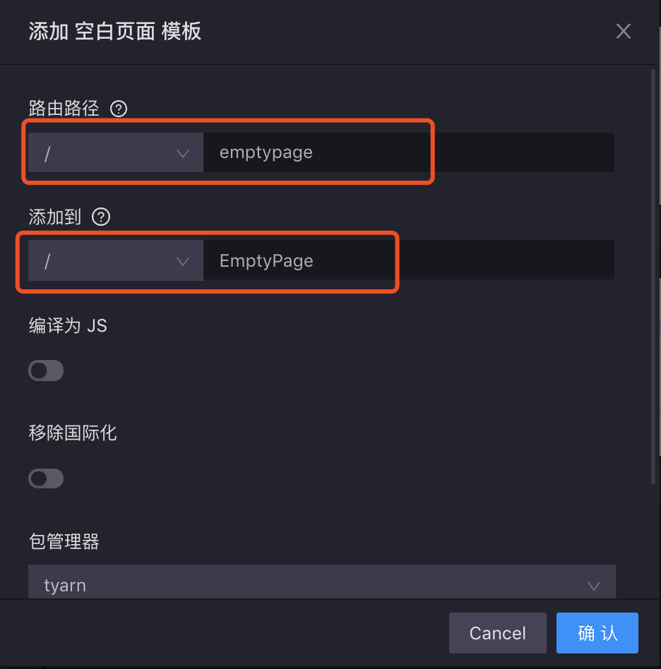Click the 添加 空白页面 模板 title
The image size is (661, 669).
point(114,31)
